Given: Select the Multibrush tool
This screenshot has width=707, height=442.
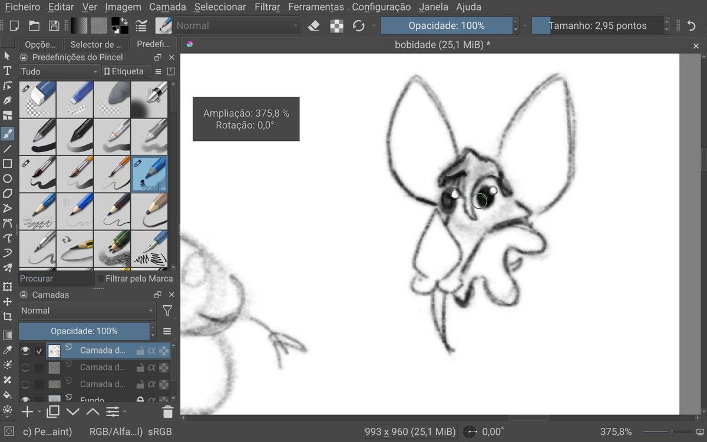Looking at the screenshot, I should [7, 268].
